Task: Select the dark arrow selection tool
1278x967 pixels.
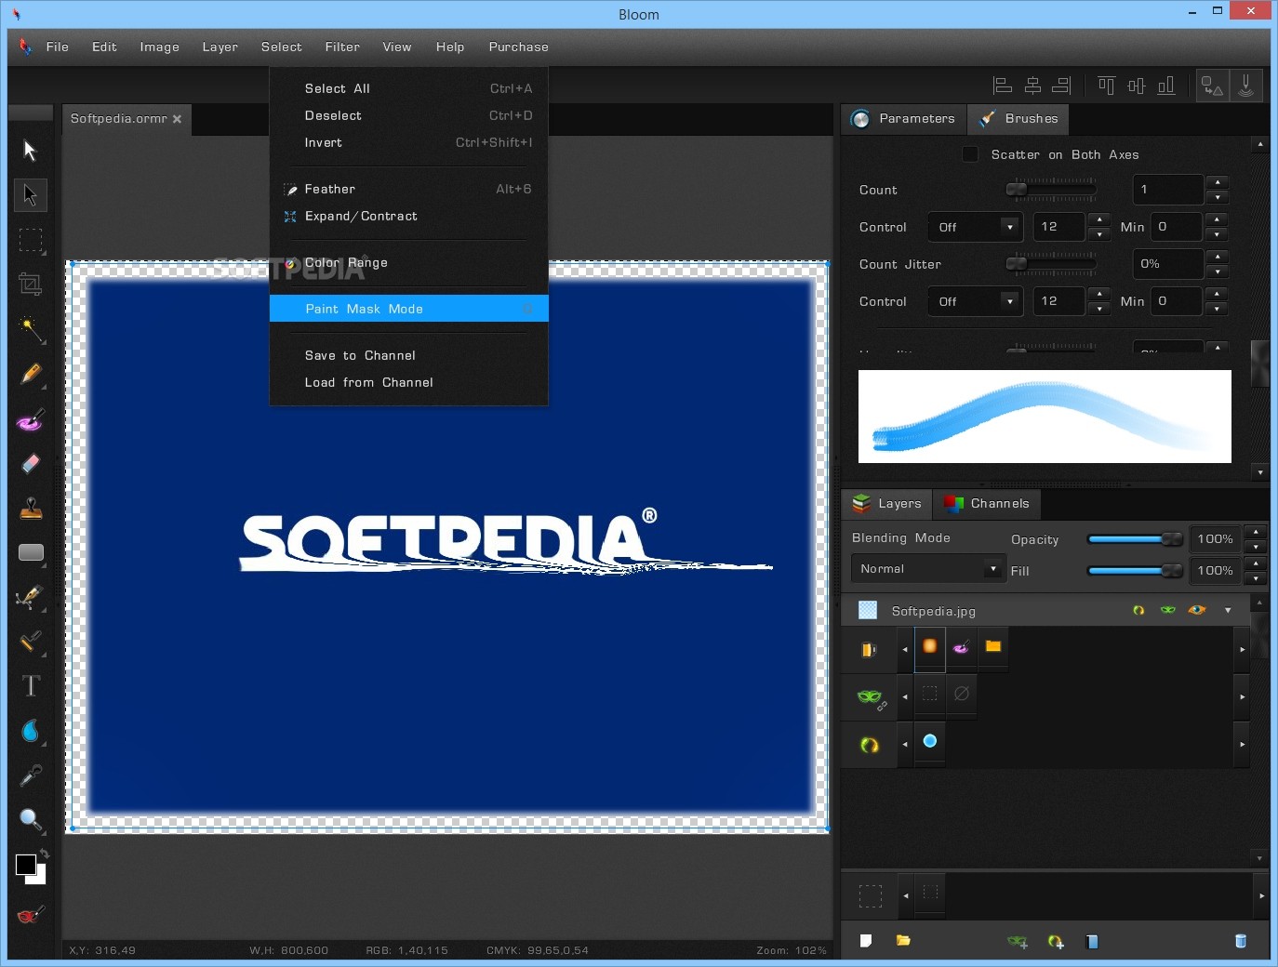Action: point(30,194)
